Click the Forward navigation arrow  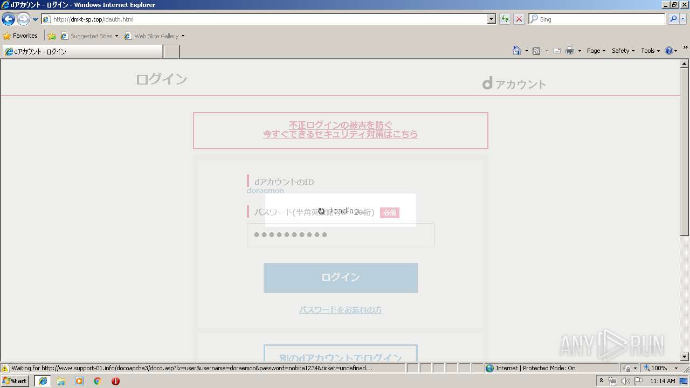(x=23, y=19)
